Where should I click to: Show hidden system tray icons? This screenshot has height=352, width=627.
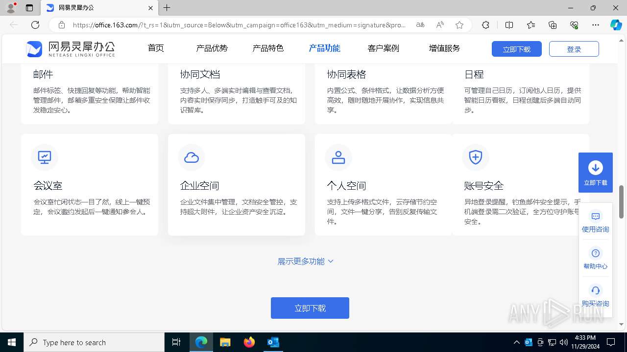click(x=517, y=342)
